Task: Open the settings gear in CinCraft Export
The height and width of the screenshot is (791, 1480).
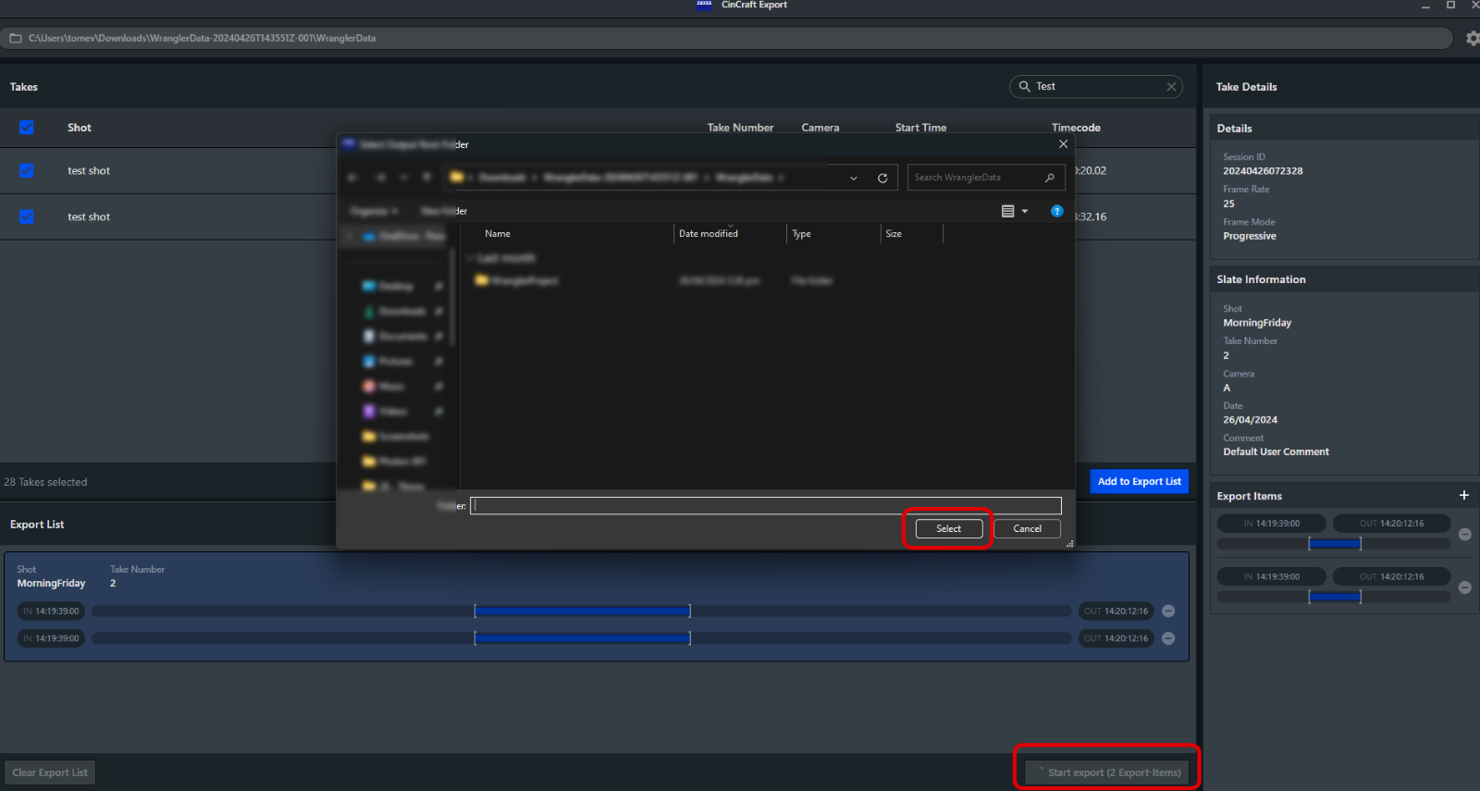Action: click(x=1473, y=38)
